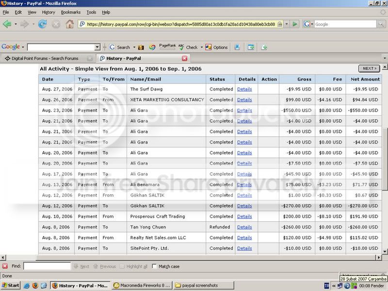Click the Stop loading icon
This screenshot has width=388, height=291.
pyautogui.click(x=56, y=24)
